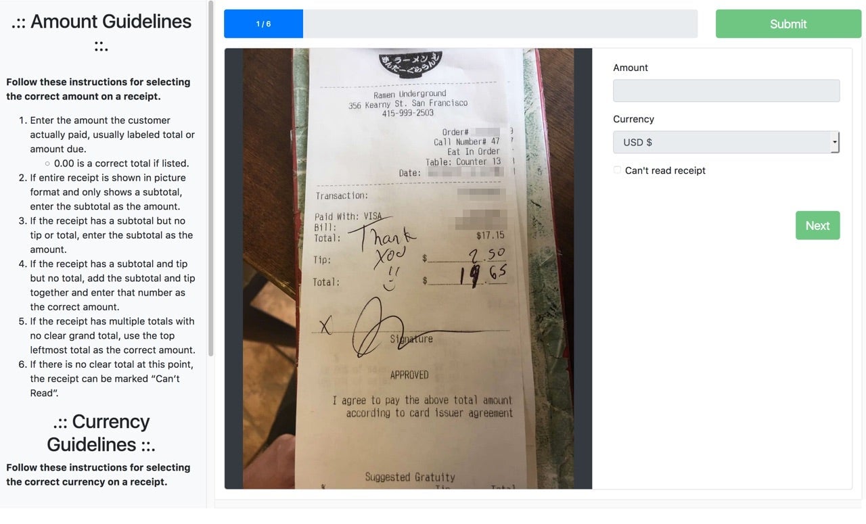Click the printed $17.15 bill total
This screenshot has width=866, height=524.
tap(491, 235)
